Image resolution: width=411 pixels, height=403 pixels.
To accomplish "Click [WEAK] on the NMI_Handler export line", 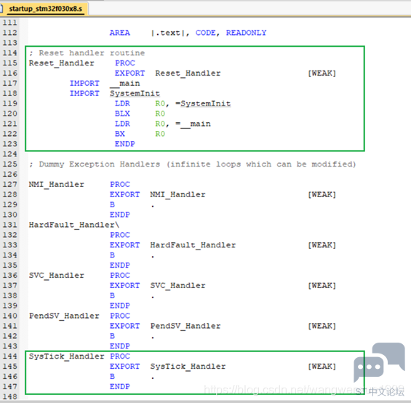I will [322, 194].
